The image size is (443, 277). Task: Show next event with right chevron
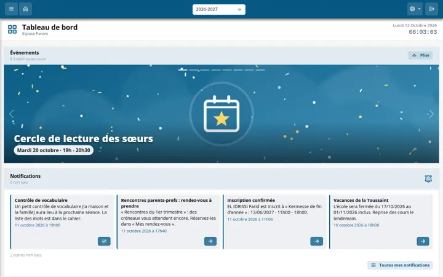click(431, 114)
